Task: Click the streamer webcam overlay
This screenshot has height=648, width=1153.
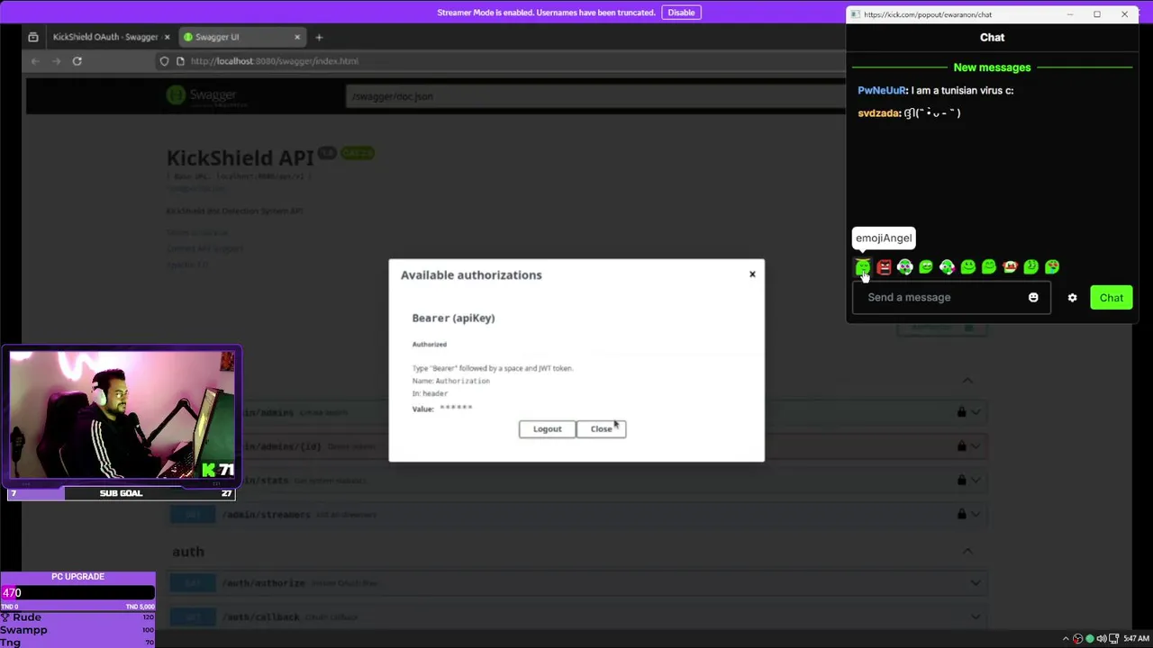Action: 122,415
